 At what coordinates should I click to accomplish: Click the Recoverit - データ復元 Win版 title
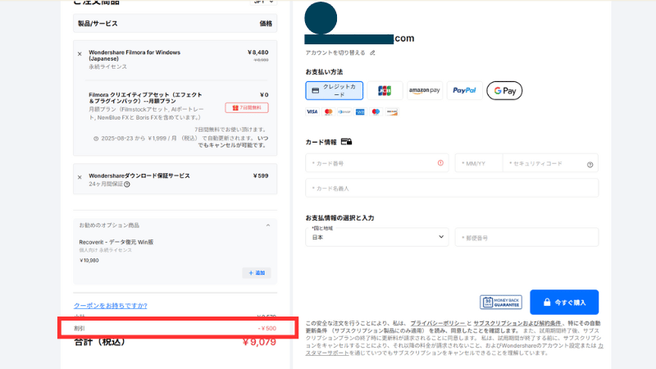pyautogui.click(x=116, y=242)
